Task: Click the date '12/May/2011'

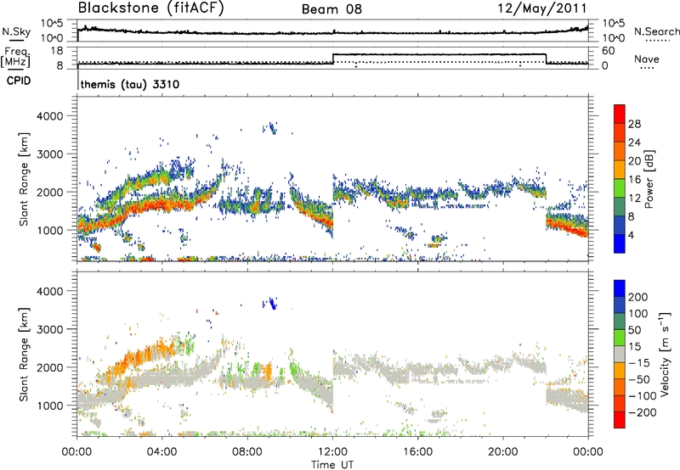Action: [542, 8]
